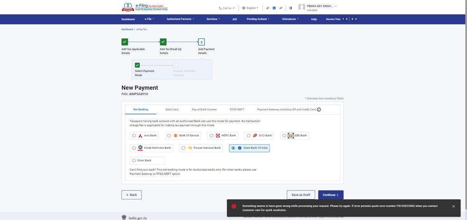Select the Bank Of Baroda radio button
This screenshot has height=220, width=467.
pos(169,136)
